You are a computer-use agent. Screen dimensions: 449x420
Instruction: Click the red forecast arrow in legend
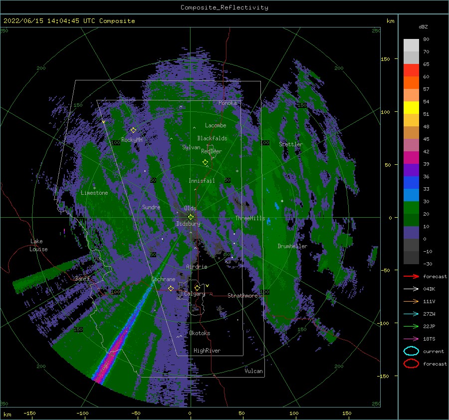coord(411,276)
